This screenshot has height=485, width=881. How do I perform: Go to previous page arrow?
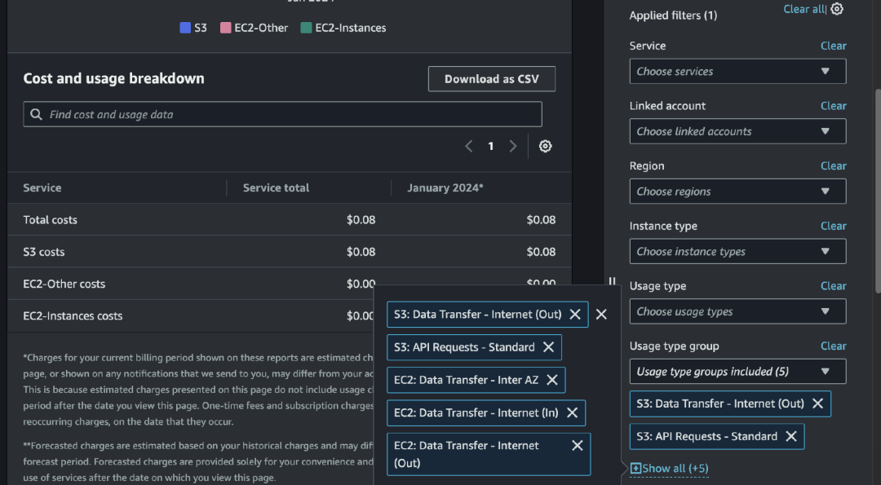[468, 147]
